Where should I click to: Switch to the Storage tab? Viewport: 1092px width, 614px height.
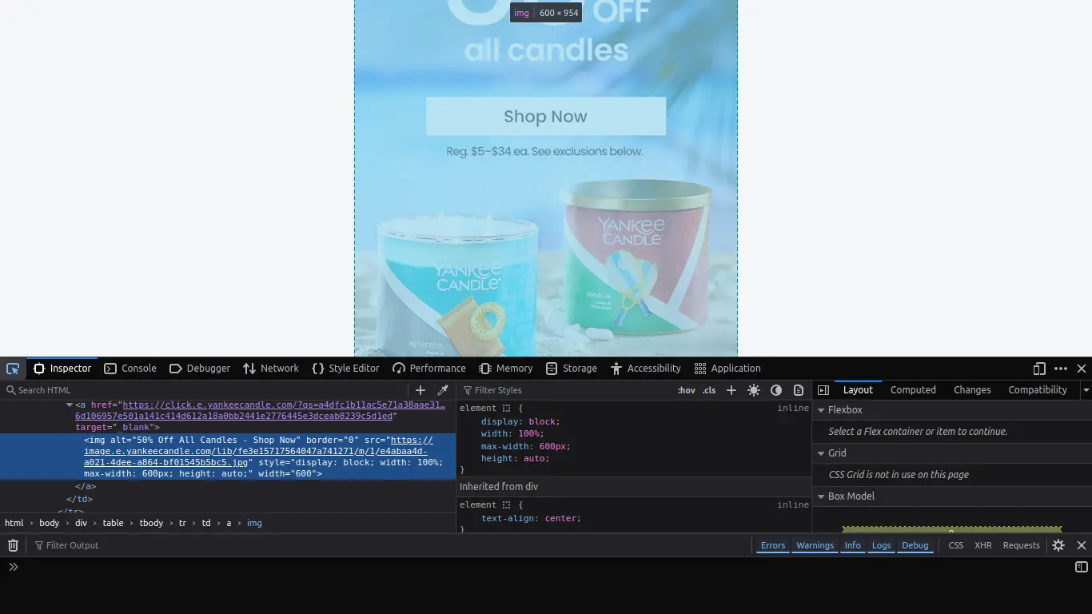click(x=572, y=369)
